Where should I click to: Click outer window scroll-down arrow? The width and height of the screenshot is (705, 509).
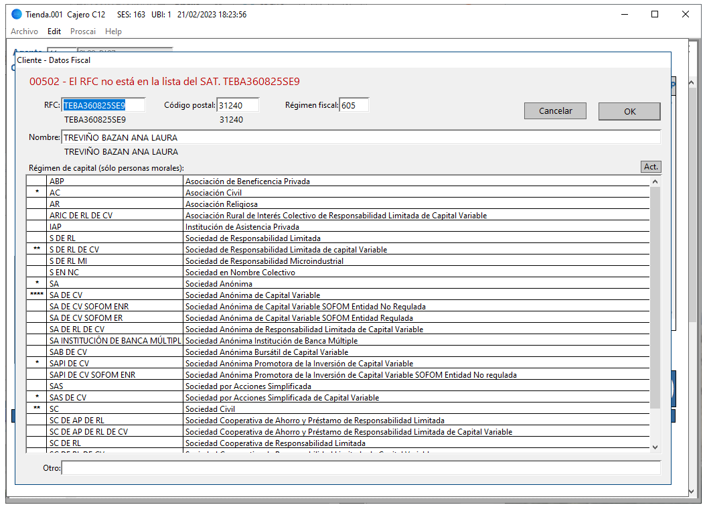[692, 492]
